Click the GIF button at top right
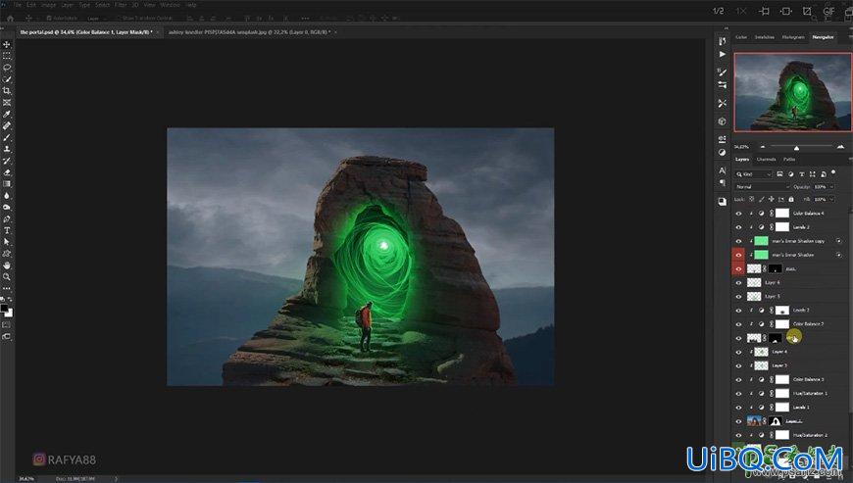853x483 pixels. (x=828, y=11)
